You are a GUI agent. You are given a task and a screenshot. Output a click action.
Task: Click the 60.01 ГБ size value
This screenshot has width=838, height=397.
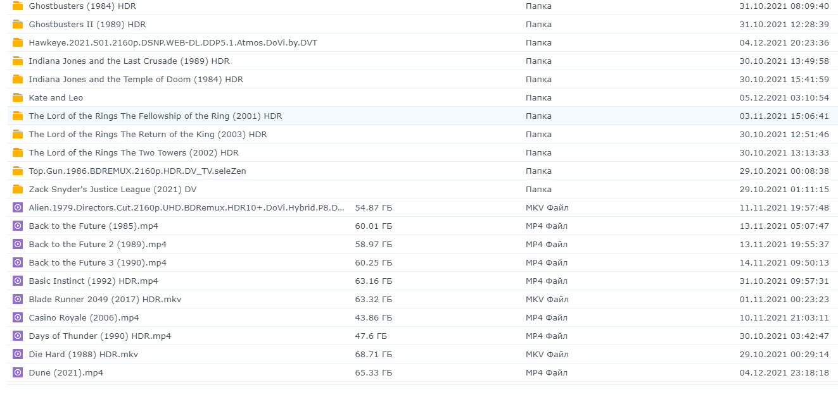(x=374, y=226)
